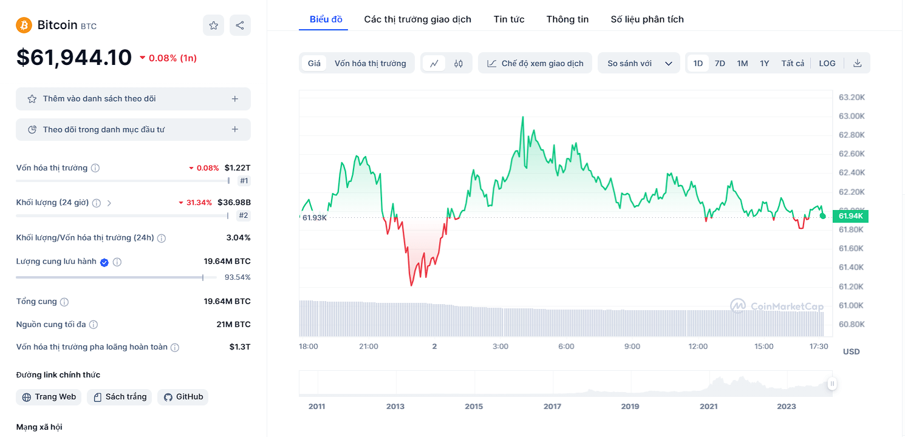
Task: Show info tooltip for Tổng cung
Action: click(64, 302)
